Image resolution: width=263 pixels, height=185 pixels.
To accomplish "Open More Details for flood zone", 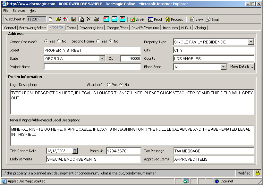I will coord(242,66).
